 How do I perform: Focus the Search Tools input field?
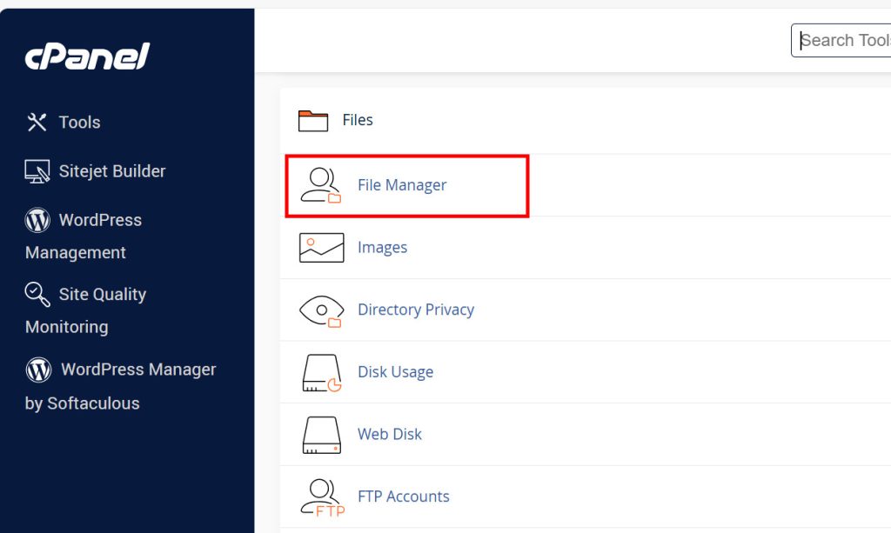841,40
